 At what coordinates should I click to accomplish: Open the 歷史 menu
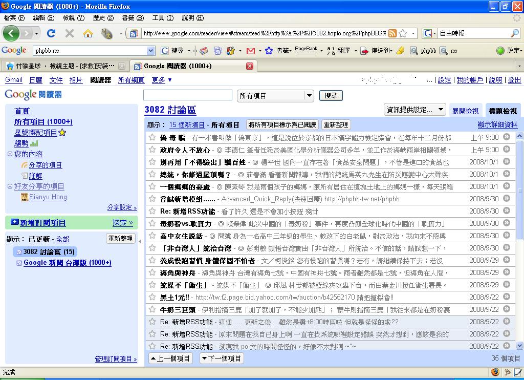click(x=103, y=18)
